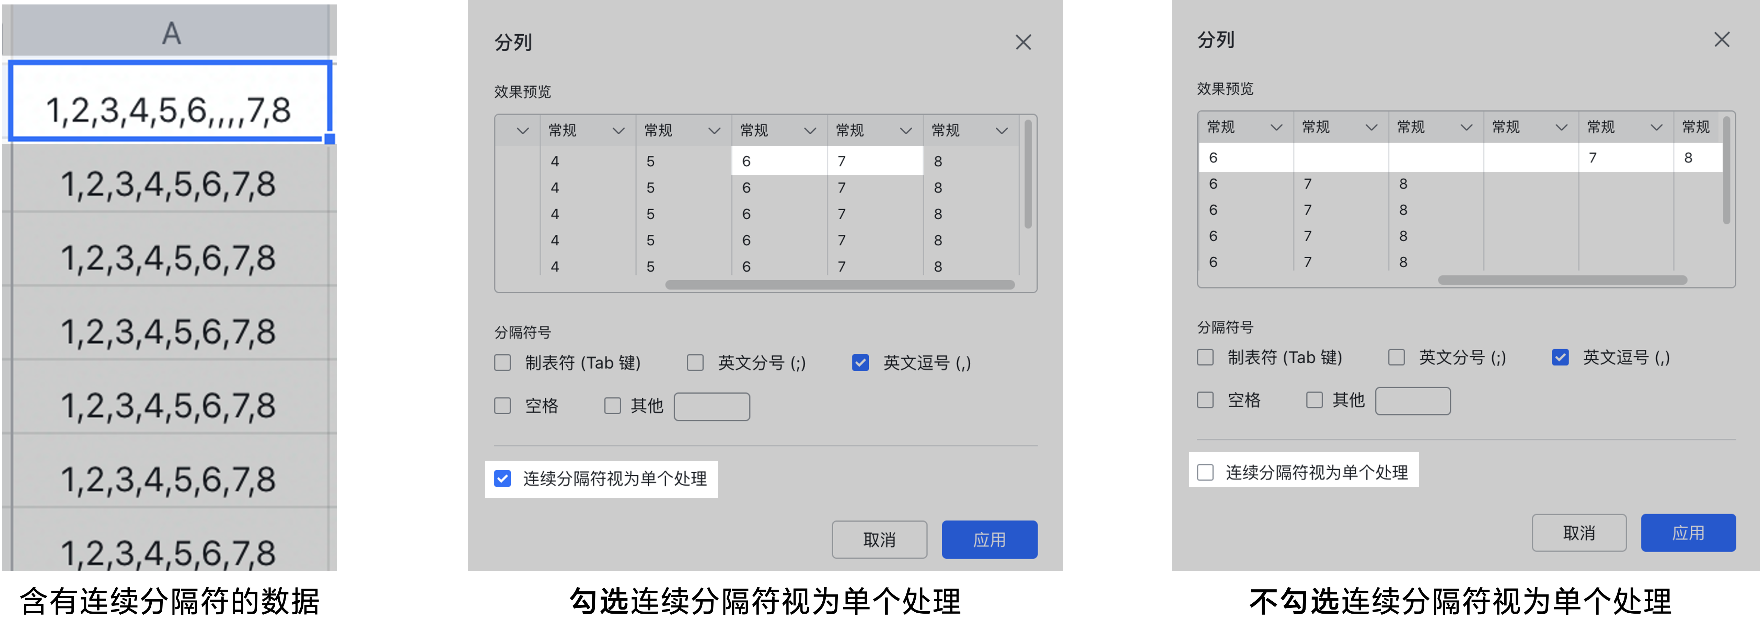
Task: Close the left 分列 dialog
Action: 1023,42
